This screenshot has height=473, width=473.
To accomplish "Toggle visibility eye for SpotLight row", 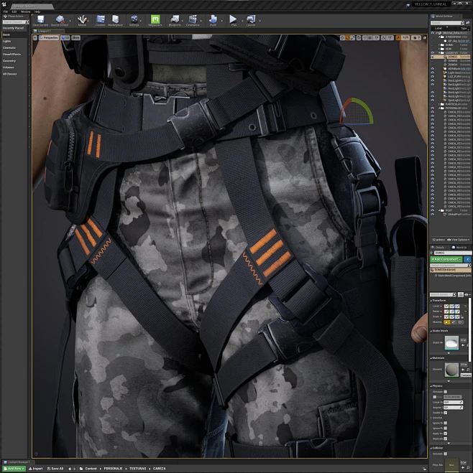I will [x=433, y=100].
